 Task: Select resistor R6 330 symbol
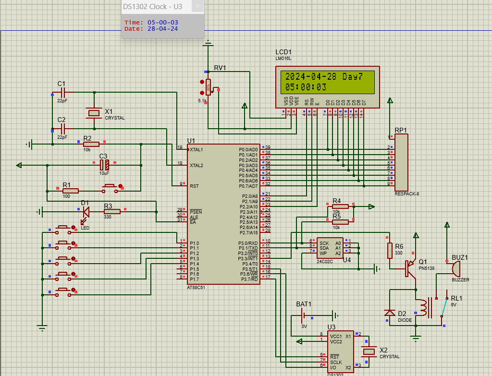390,251
